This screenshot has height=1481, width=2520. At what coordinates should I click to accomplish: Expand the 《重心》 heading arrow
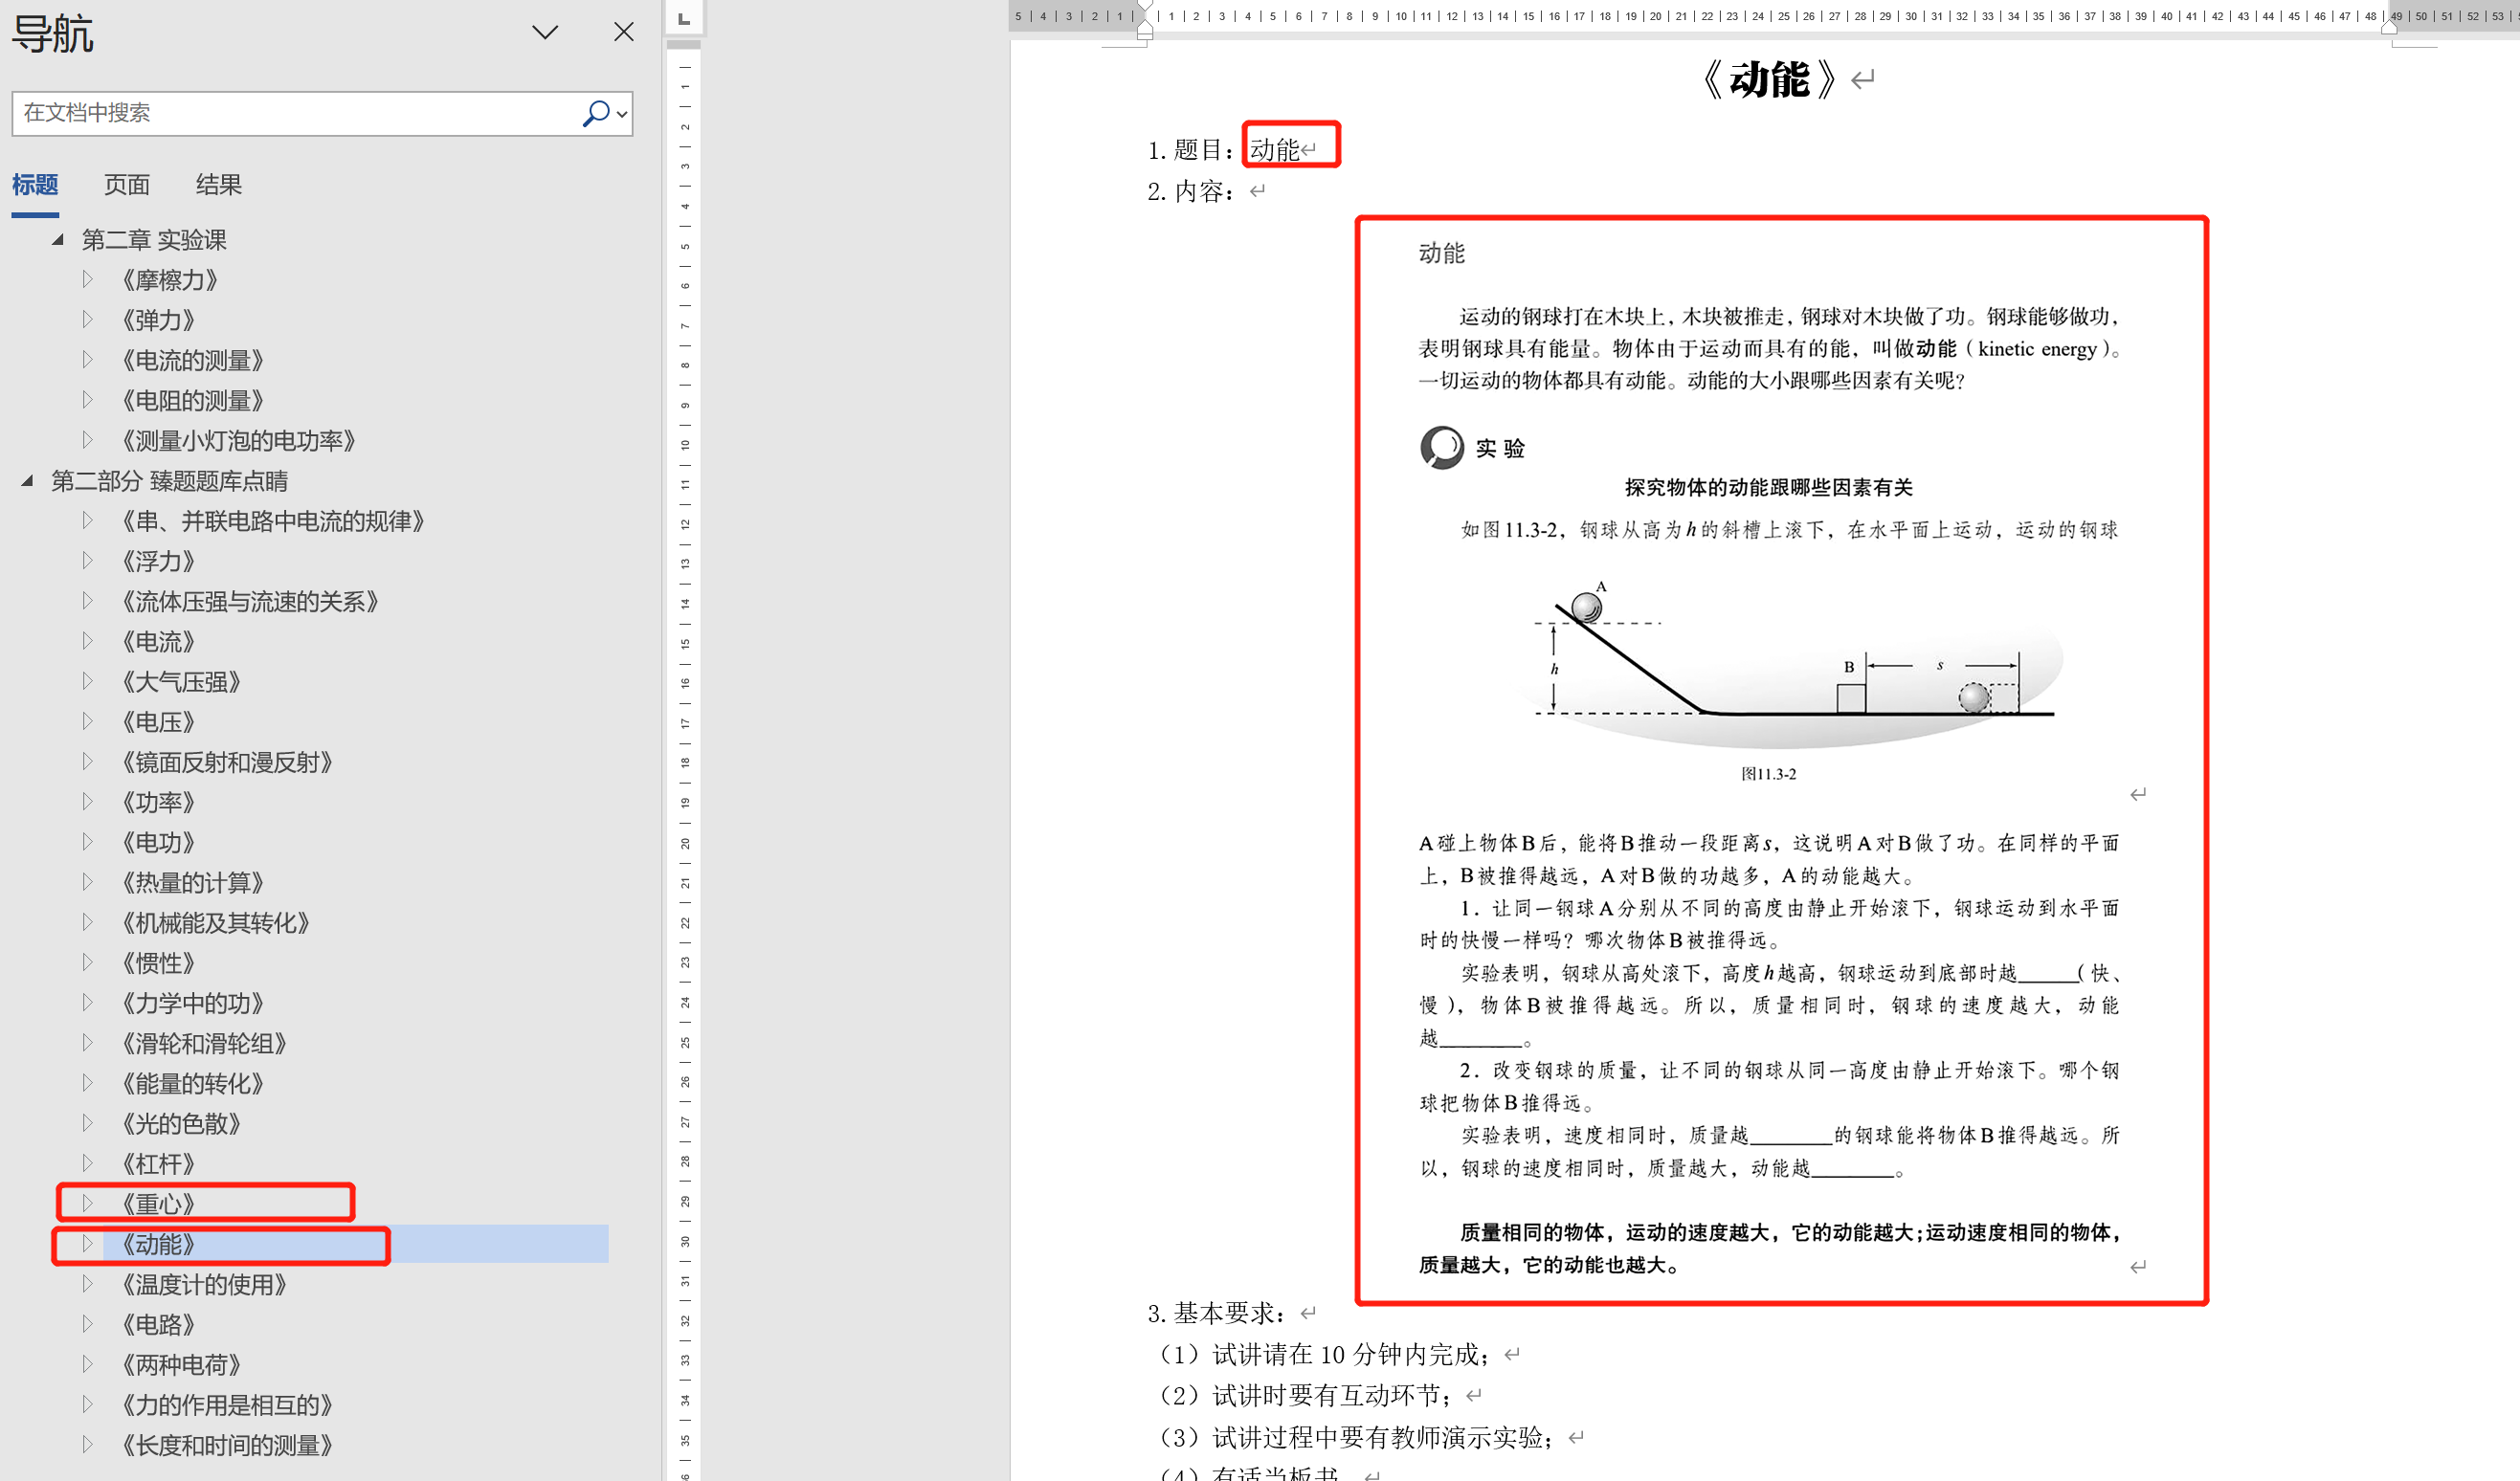87,1204
